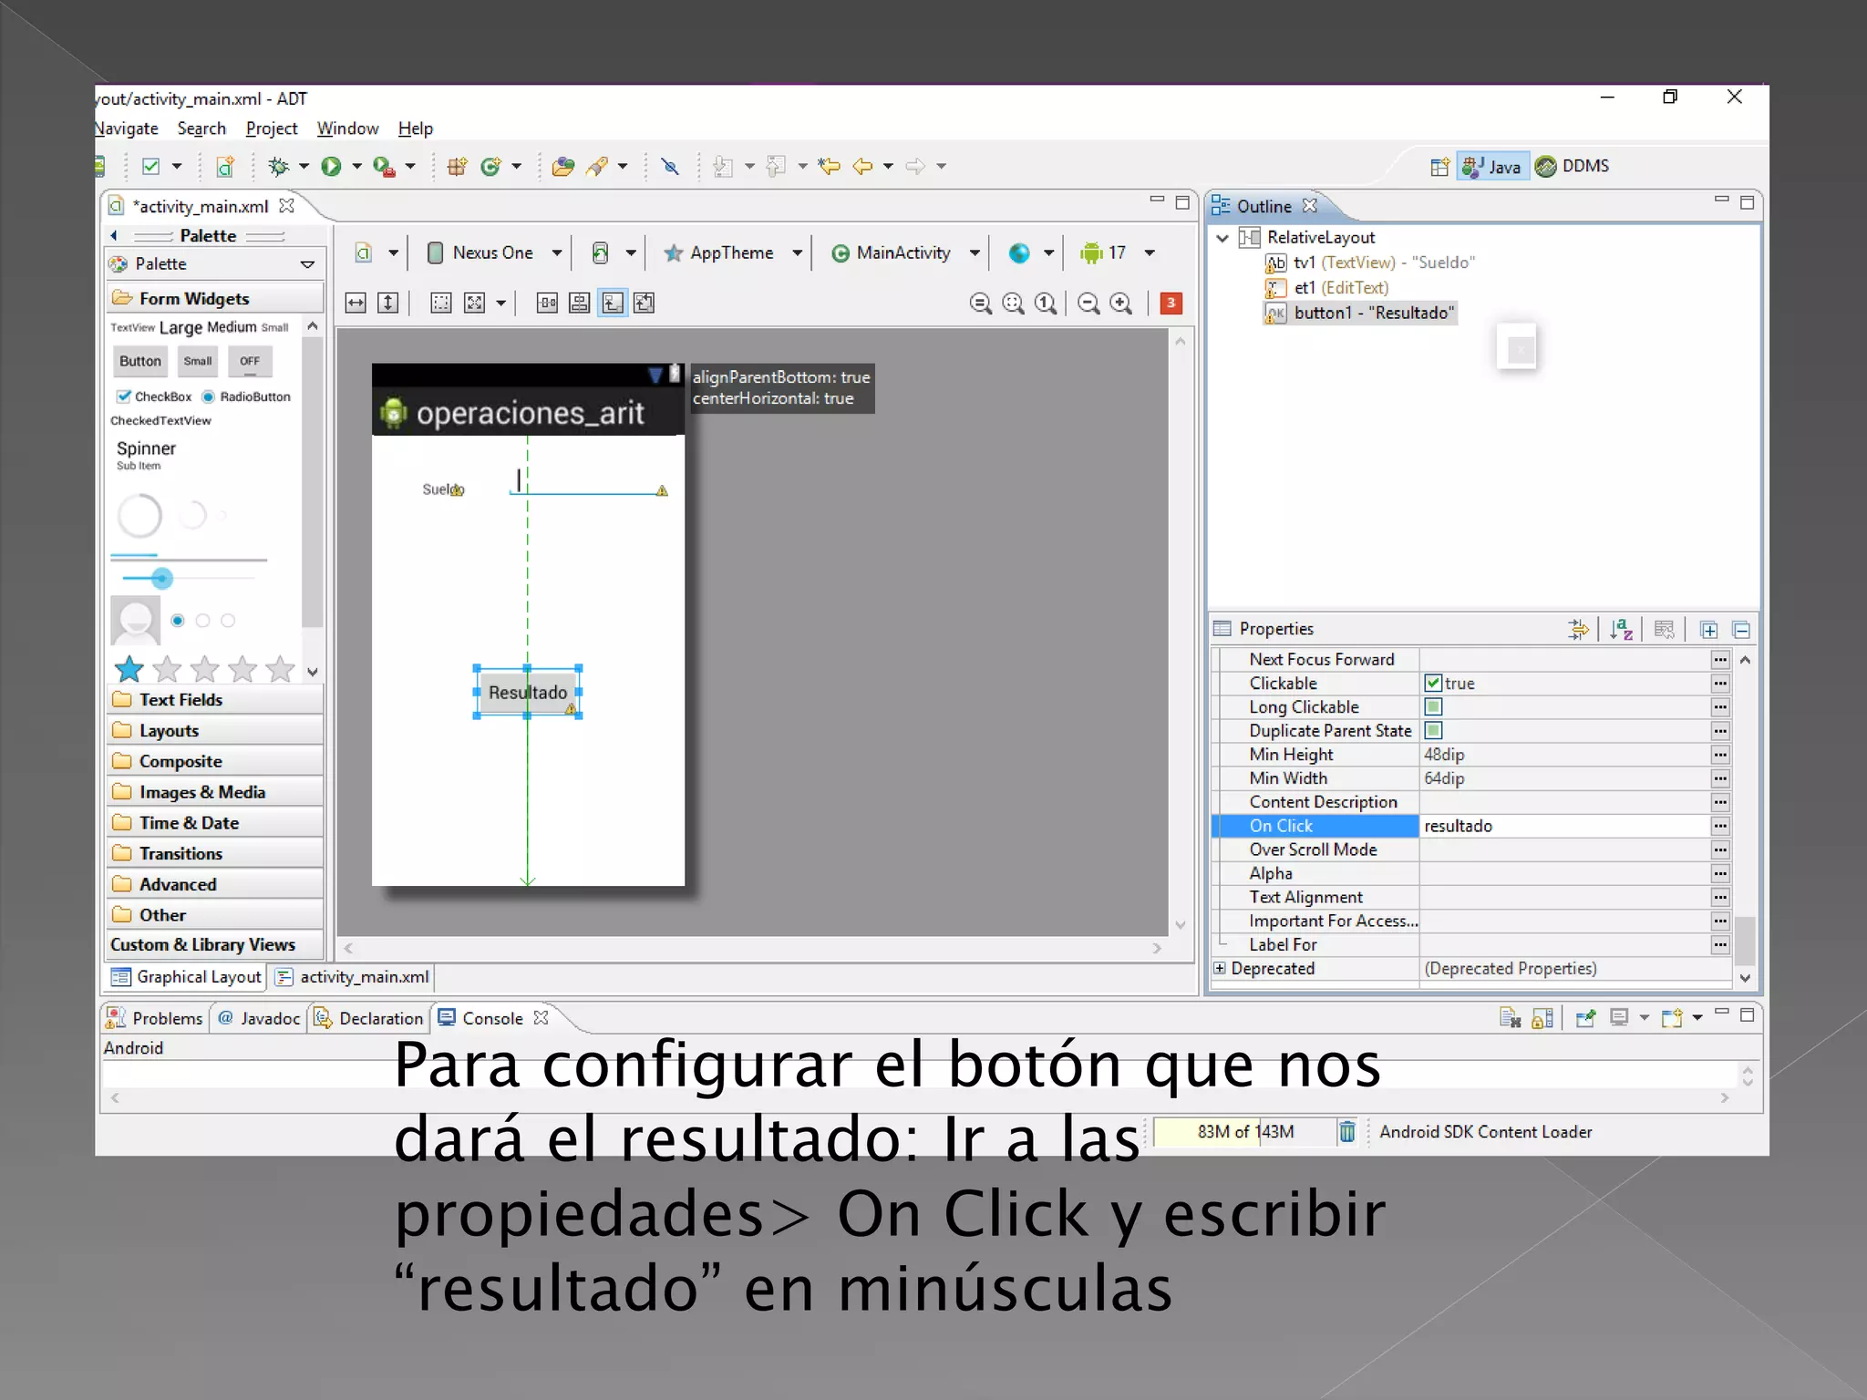This screenshot has height=1400, width=1867.
Task: Toggle the Long Clickable checkbox
Action: coord(1433,706)
